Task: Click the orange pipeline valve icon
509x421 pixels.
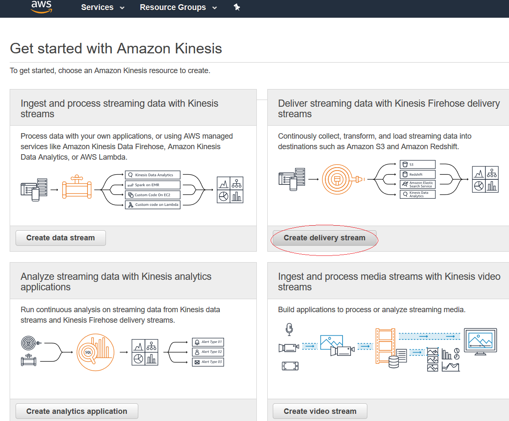Action: tap(77, 188)
